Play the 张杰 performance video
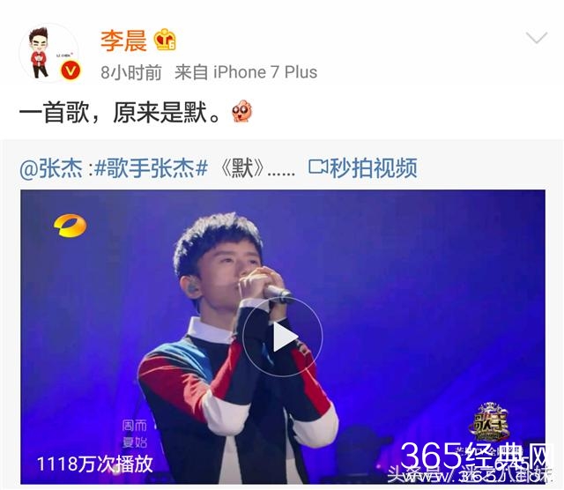The width and height of the screenshot is (564, 490). [283, 337]
